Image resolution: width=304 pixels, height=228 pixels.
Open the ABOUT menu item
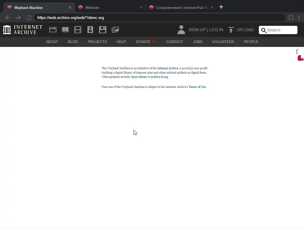[52, 42]
